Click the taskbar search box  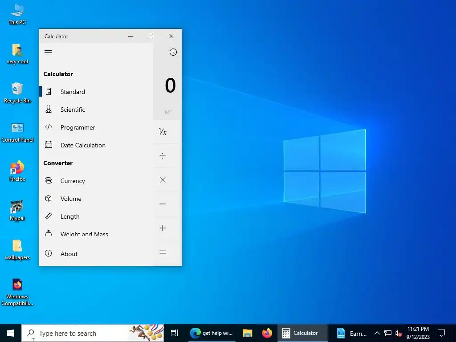tap(93, 333)
